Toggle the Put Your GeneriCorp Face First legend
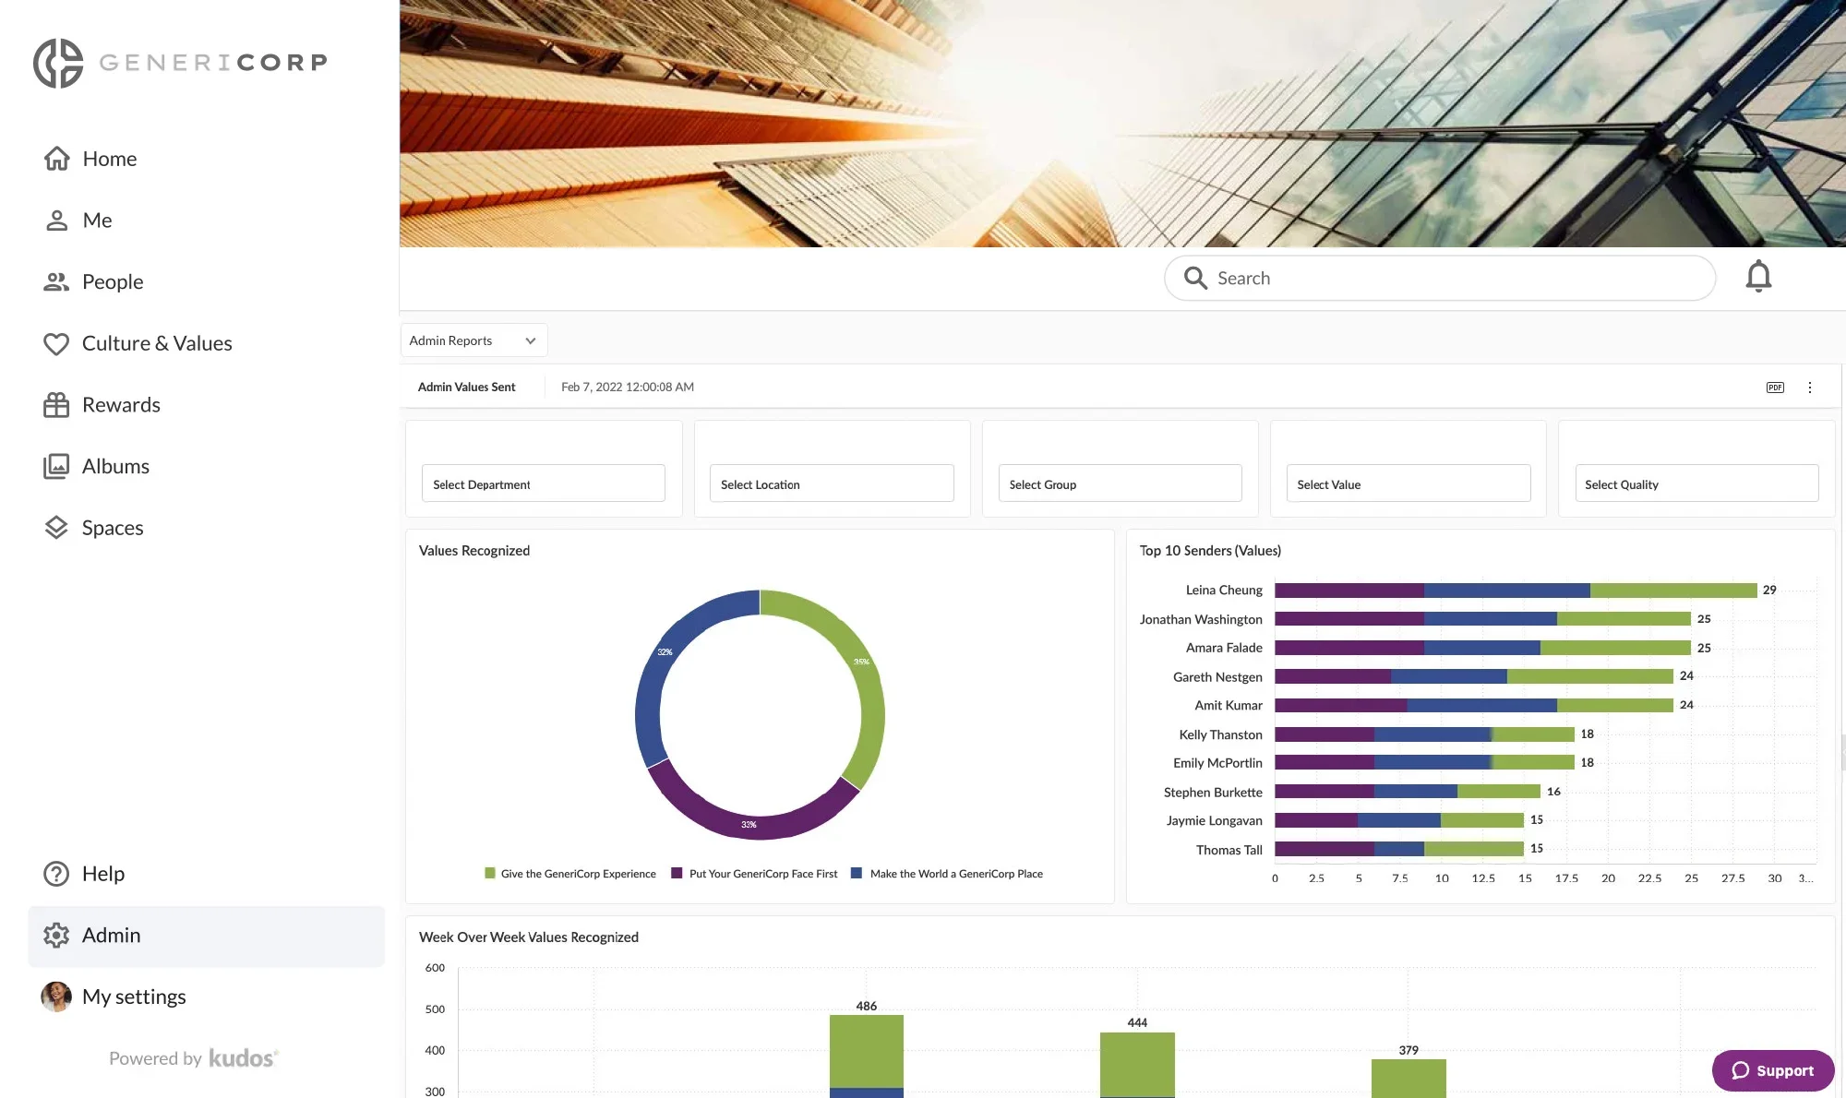Screen dimensions: 1846x1098 click(755, 874)
